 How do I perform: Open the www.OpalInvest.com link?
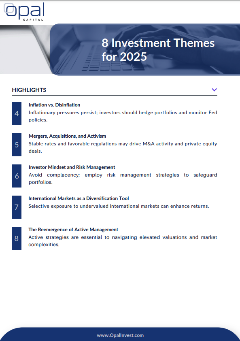pyautogui.click(x=120, y=335)
